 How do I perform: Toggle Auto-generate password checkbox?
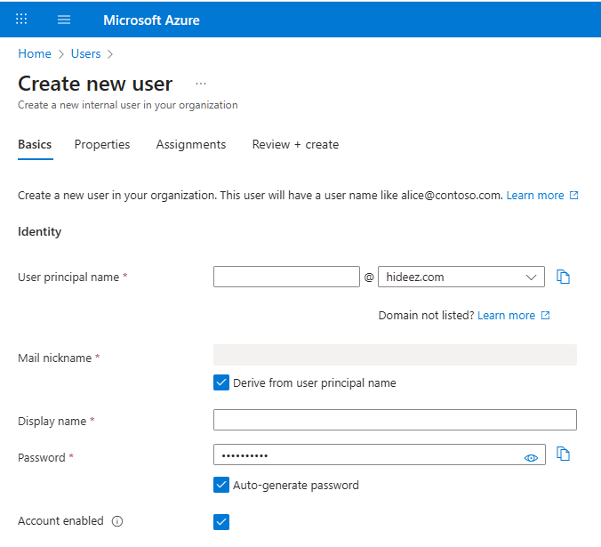click(x=221, y=485)
